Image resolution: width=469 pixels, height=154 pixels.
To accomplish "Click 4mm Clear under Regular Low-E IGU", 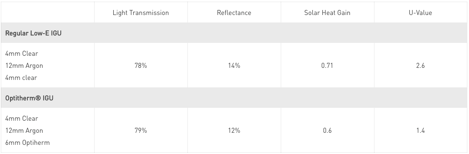I will pyautogui.click(x=22, y=54).
